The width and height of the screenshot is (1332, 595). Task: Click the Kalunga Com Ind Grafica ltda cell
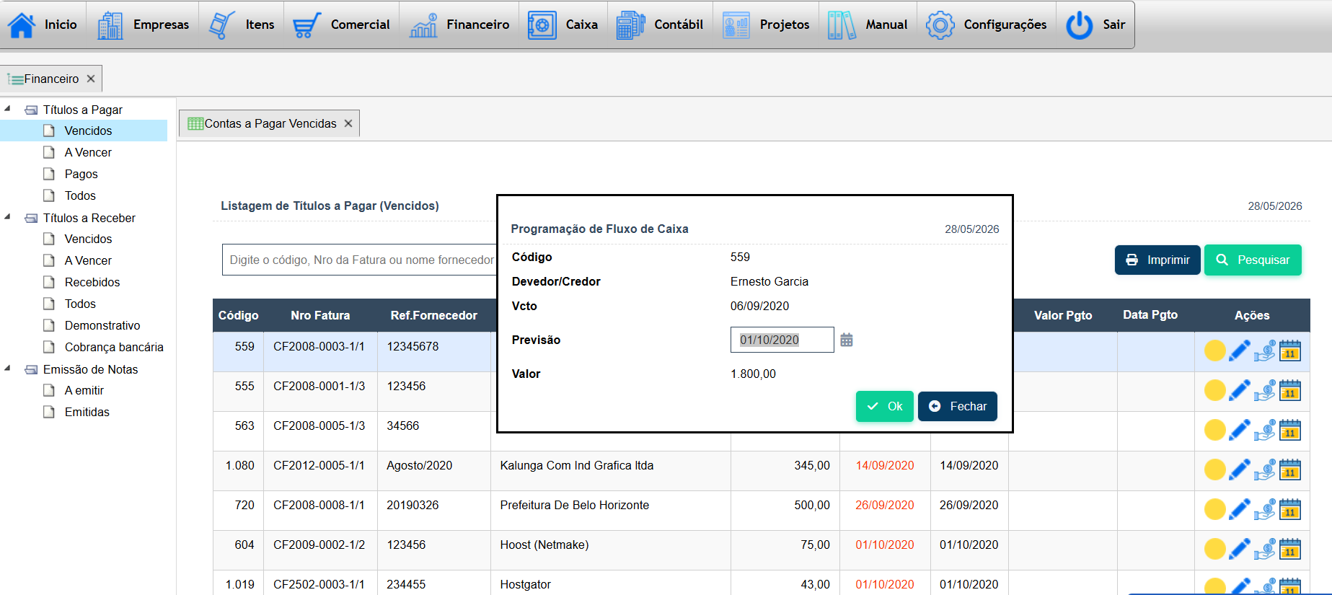610,471
